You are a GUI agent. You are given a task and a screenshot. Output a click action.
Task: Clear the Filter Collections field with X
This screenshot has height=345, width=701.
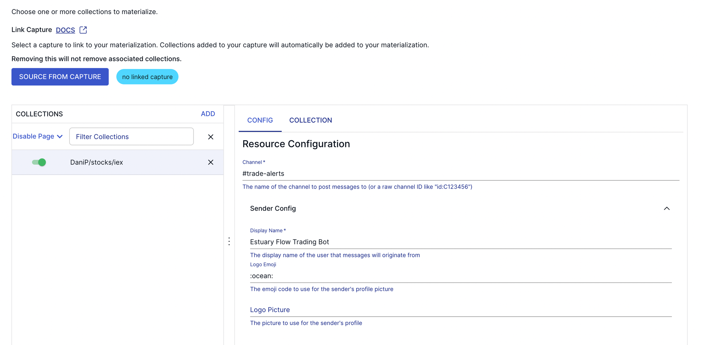coord(211,137)
